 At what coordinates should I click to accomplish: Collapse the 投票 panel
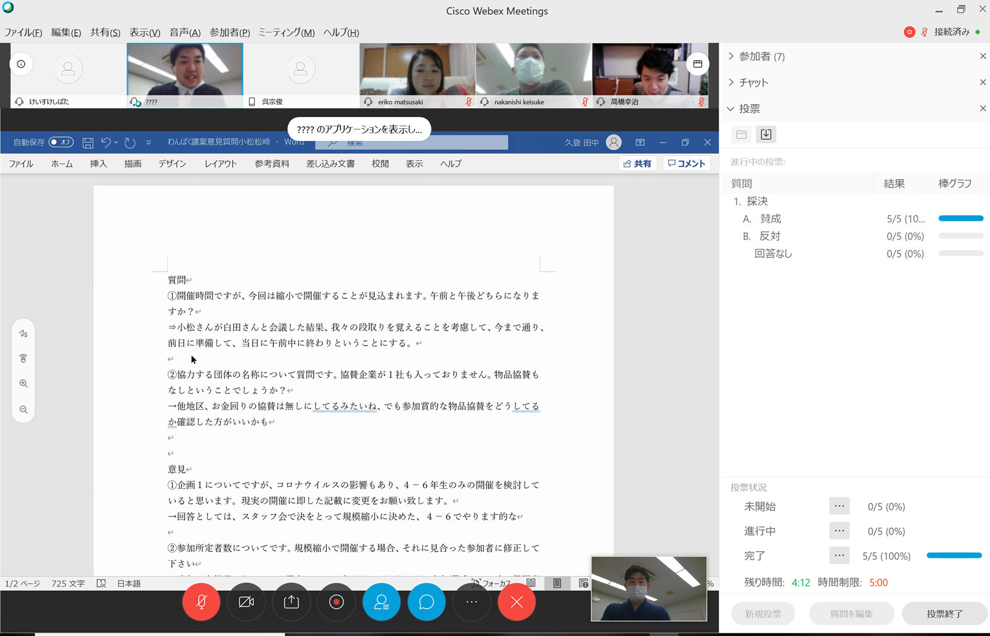[x=749, y=109]
